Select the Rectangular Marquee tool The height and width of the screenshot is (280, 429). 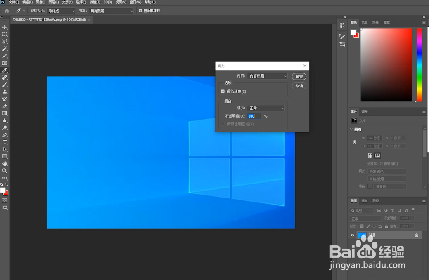(x=5, y=34)
